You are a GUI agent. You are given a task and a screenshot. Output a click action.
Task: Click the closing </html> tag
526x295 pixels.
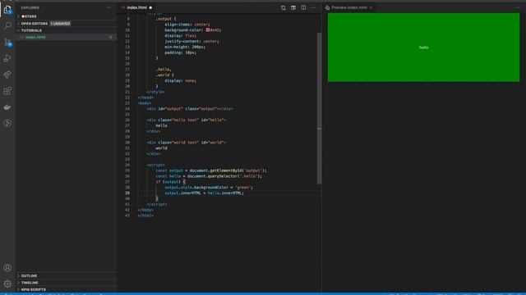[x=145, y=216]
